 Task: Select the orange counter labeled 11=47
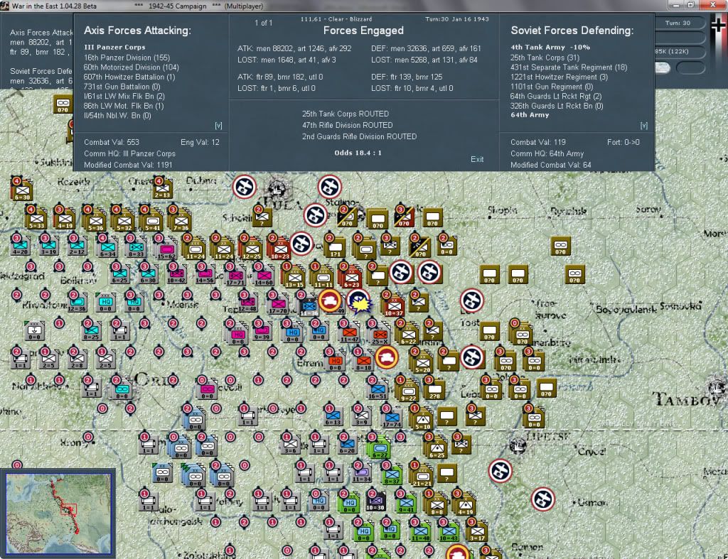coord(350,332)
